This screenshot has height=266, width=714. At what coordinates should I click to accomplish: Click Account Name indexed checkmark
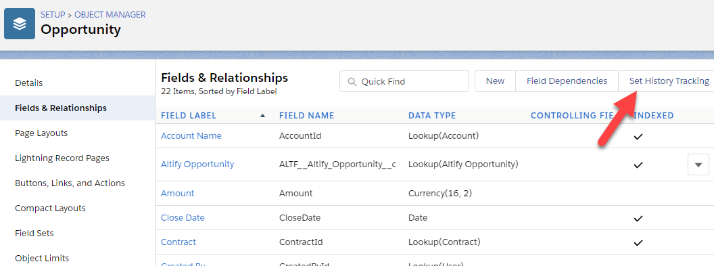point(638,136)
